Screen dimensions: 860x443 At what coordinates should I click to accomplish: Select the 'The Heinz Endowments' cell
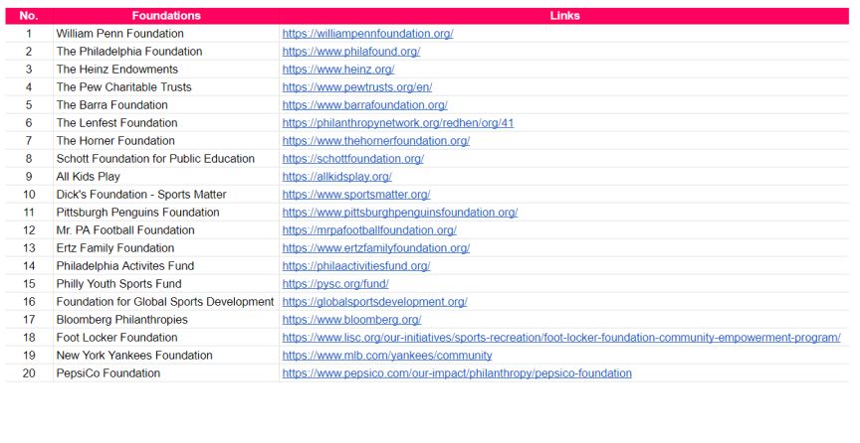pyautogui.click(x=166, y=70)
